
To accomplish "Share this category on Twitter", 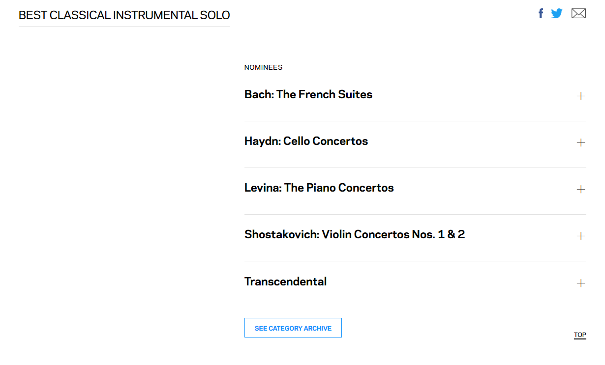I will [x=557, y=14].
